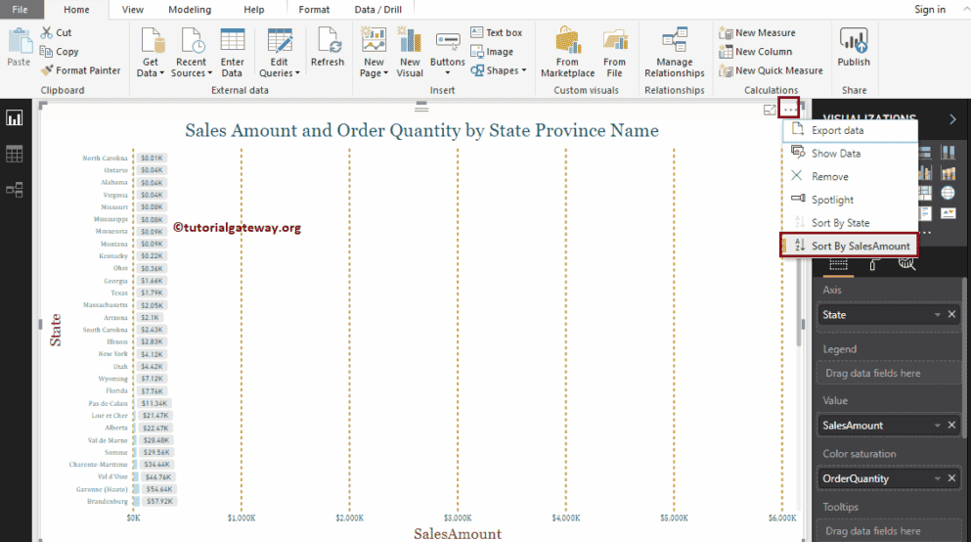Import visual From Marketplace
Screen dimensions: 971x542
(x=567, y=53)
